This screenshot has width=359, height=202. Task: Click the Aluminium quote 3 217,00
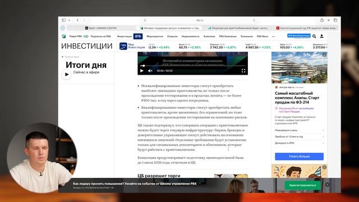tap(320, 46)
